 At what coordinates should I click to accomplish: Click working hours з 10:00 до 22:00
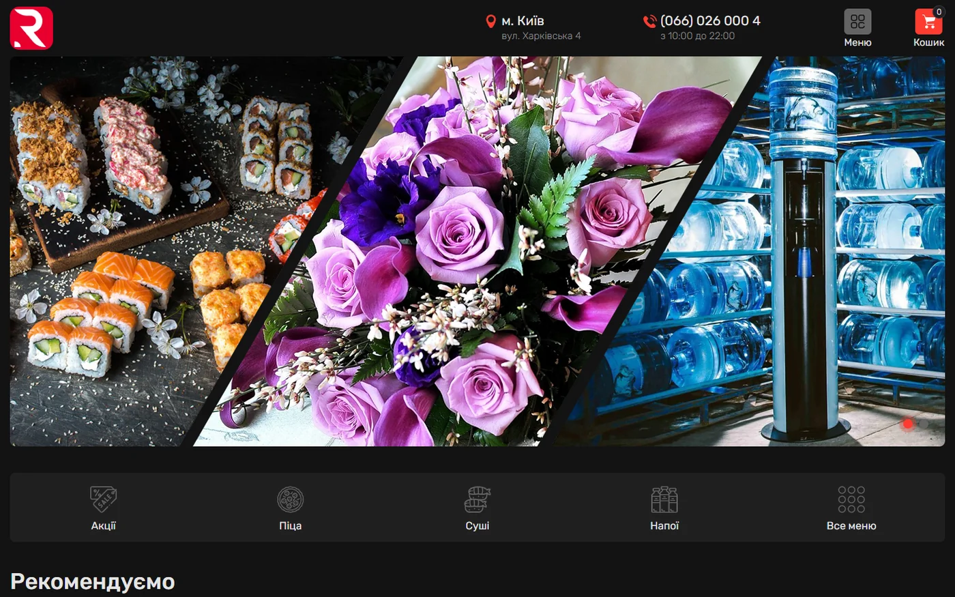(697, 36)
